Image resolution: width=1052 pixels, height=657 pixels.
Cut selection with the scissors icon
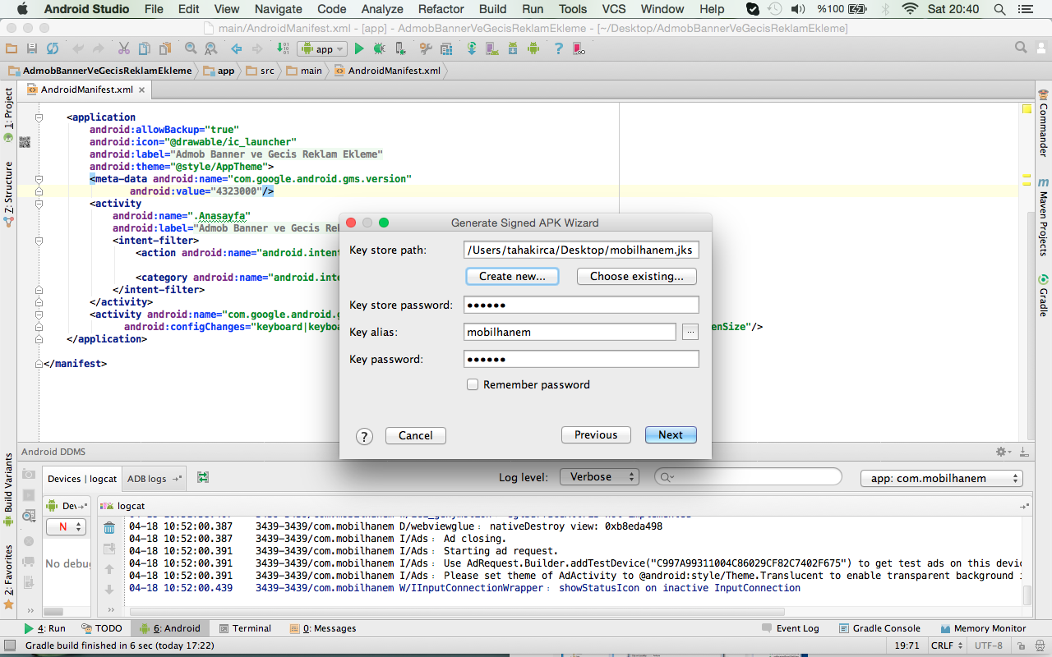[x=124, y=49]
